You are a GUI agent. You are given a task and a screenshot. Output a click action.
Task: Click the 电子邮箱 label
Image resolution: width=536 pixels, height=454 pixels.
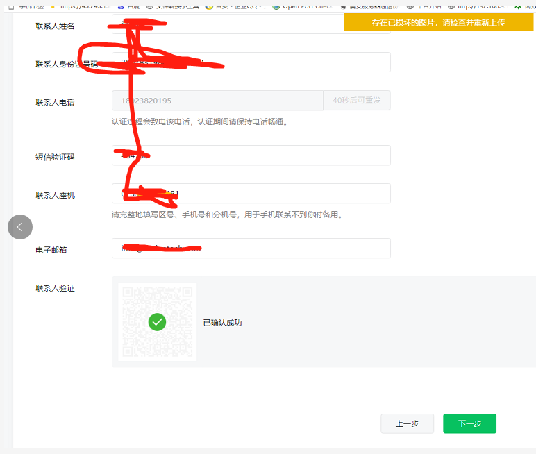pos(51,250)
